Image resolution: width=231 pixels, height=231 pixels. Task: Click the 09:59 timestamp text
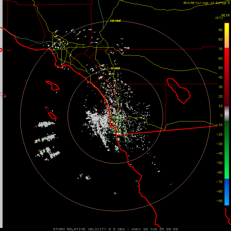(172, 229)
